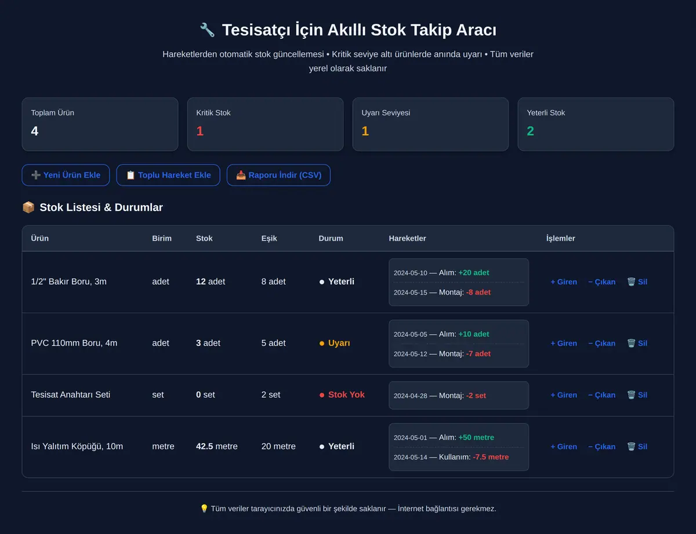Click + Giren for PVC 110mm Boru
Screen dimensions: 696x534
tap(564, 343)
